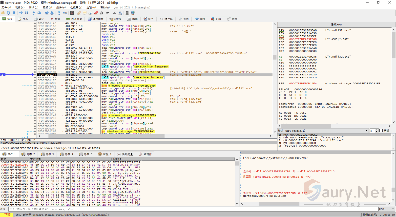Click the 隐藏FPU button above registers
Viewport: 396px width, 217px height.
coord(336,24)
